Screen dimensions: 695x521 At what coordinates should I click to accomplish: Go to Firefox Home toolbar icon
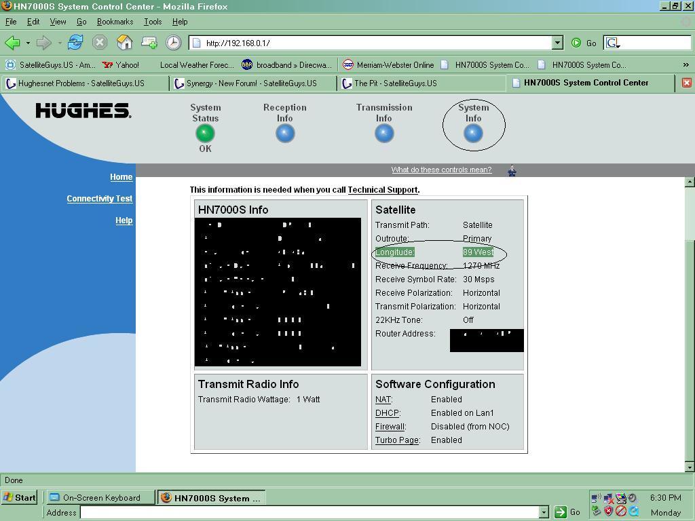tap(125, 43)
